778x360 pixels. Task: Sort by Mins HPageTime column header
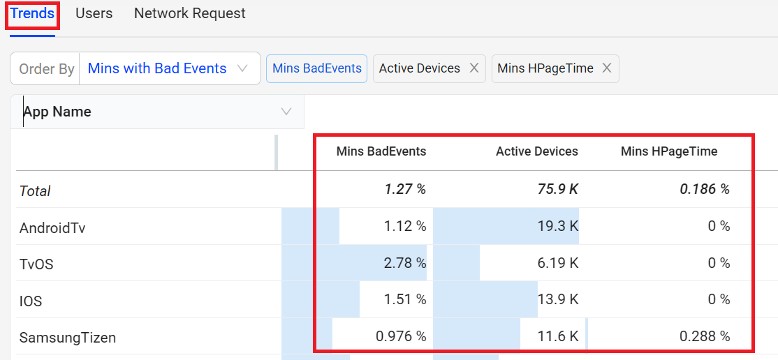pyautogui.click(x=668, y=151)
